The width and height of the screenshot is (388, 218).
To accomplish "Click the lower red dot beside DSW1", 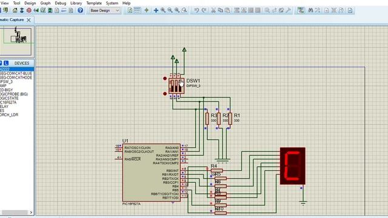I will tap(165, 94).
